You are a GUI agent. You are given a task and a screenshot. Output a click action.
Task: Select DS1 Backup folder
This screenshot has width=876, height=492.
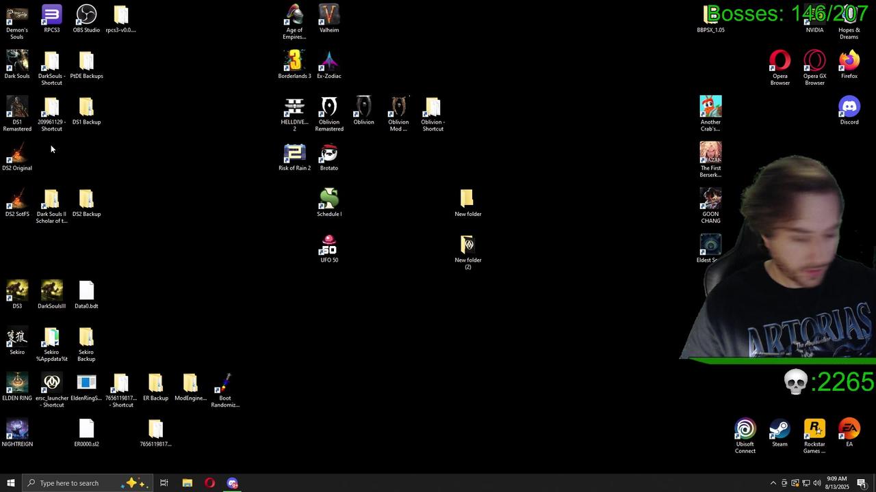click(86, 111)
